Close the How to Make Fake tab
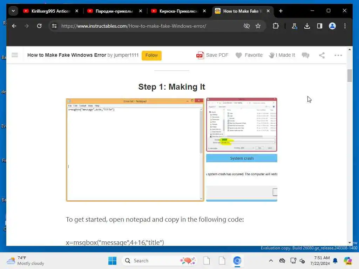The height and width of the screenshot is (269, 359). coord(268,11)
